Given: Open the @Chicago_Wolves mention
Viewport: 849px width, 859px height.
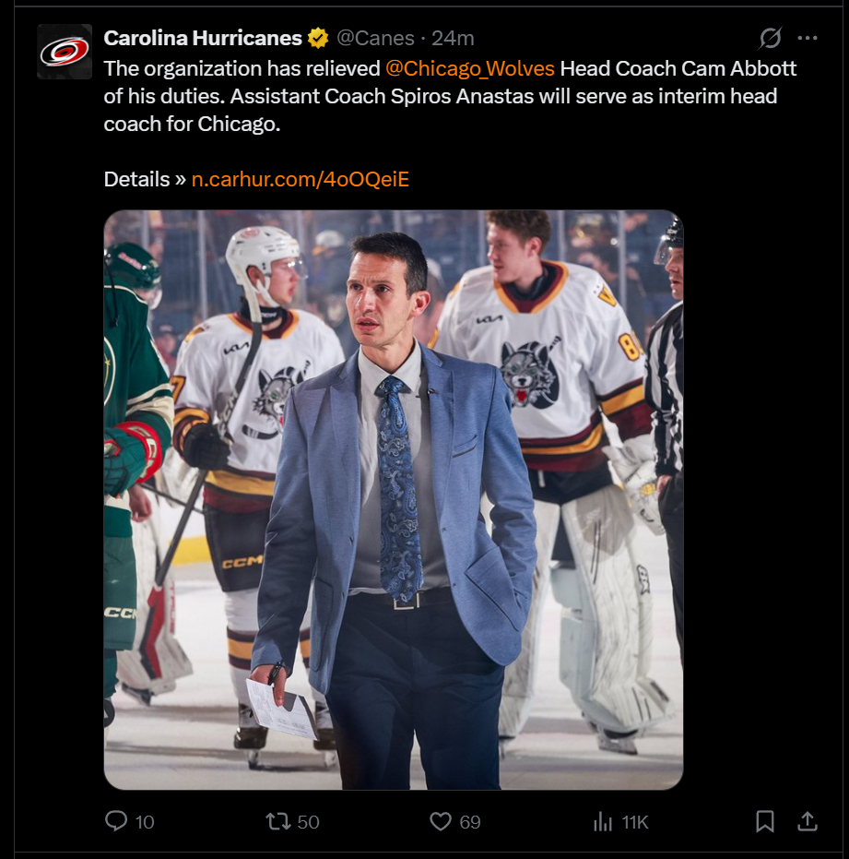Looking at the screenshot, I should (x=469, y=68).
